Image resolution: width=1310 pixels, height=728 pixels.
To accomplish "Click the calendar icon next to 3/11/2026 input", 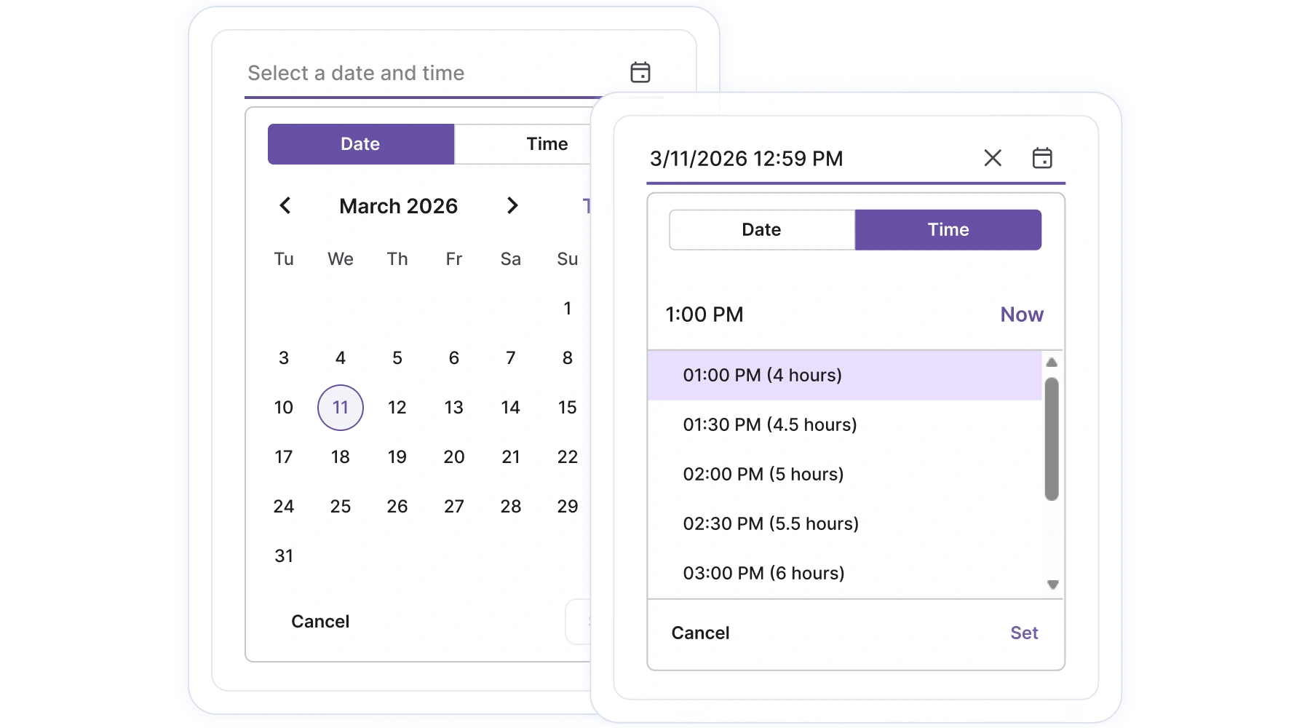I will [1043, 158].
